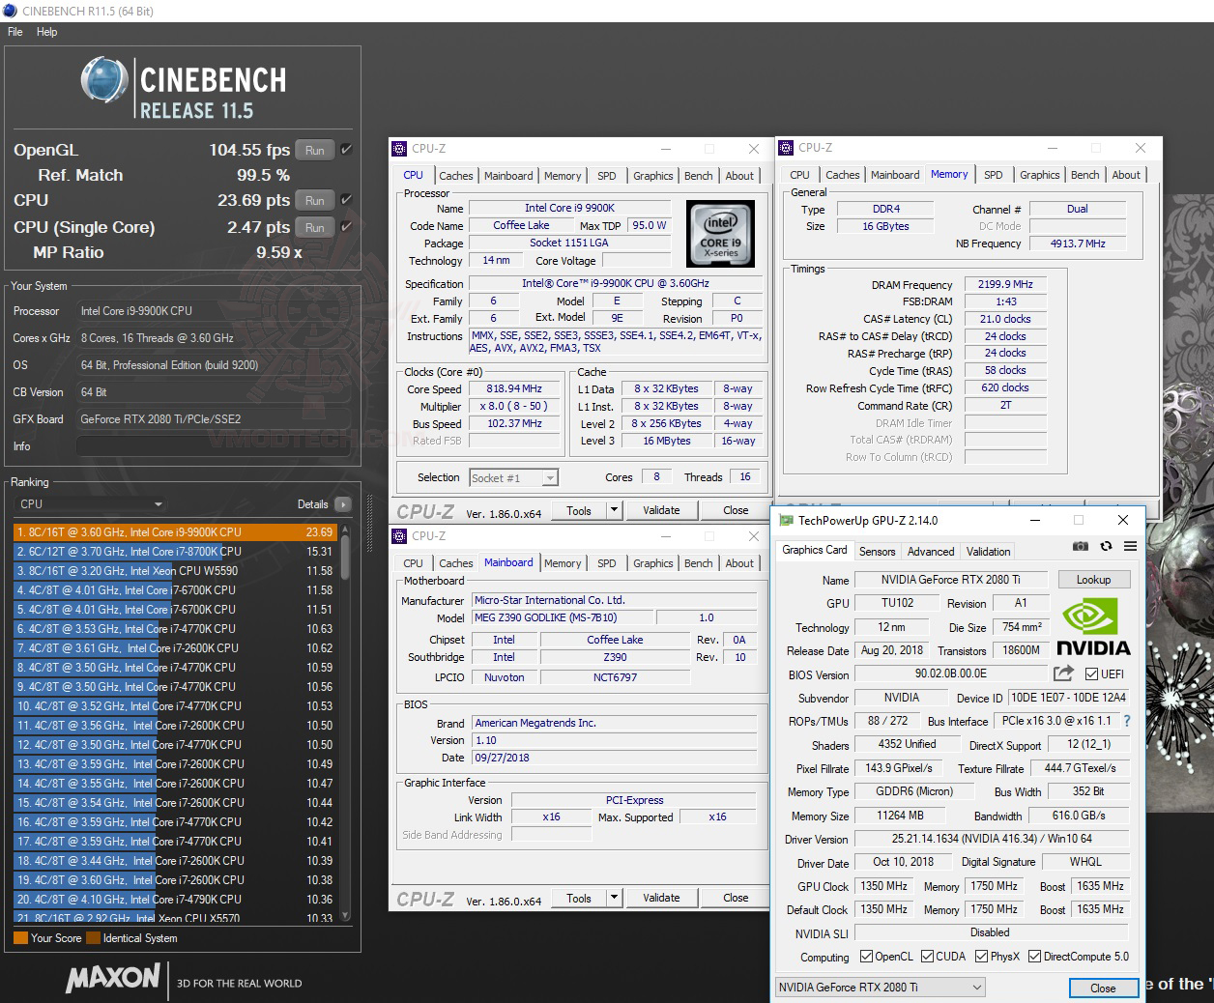The height and width of the screenshot is (1003, 1214).
Task: Open the Socket #1 selection dropdown
Action: tap(548, 477)
